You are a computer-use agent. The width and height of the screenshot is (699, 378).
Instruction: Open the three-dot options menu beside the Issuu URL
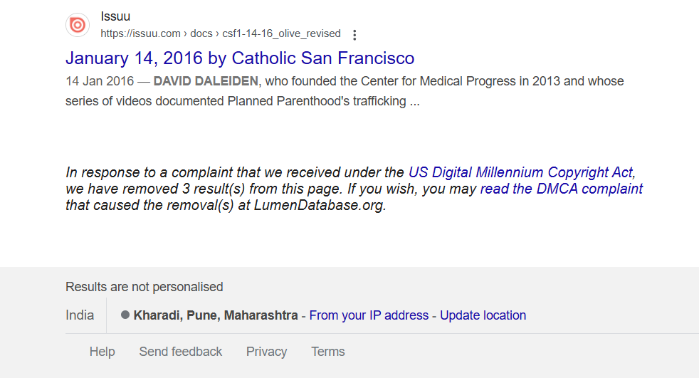(354, 35)
